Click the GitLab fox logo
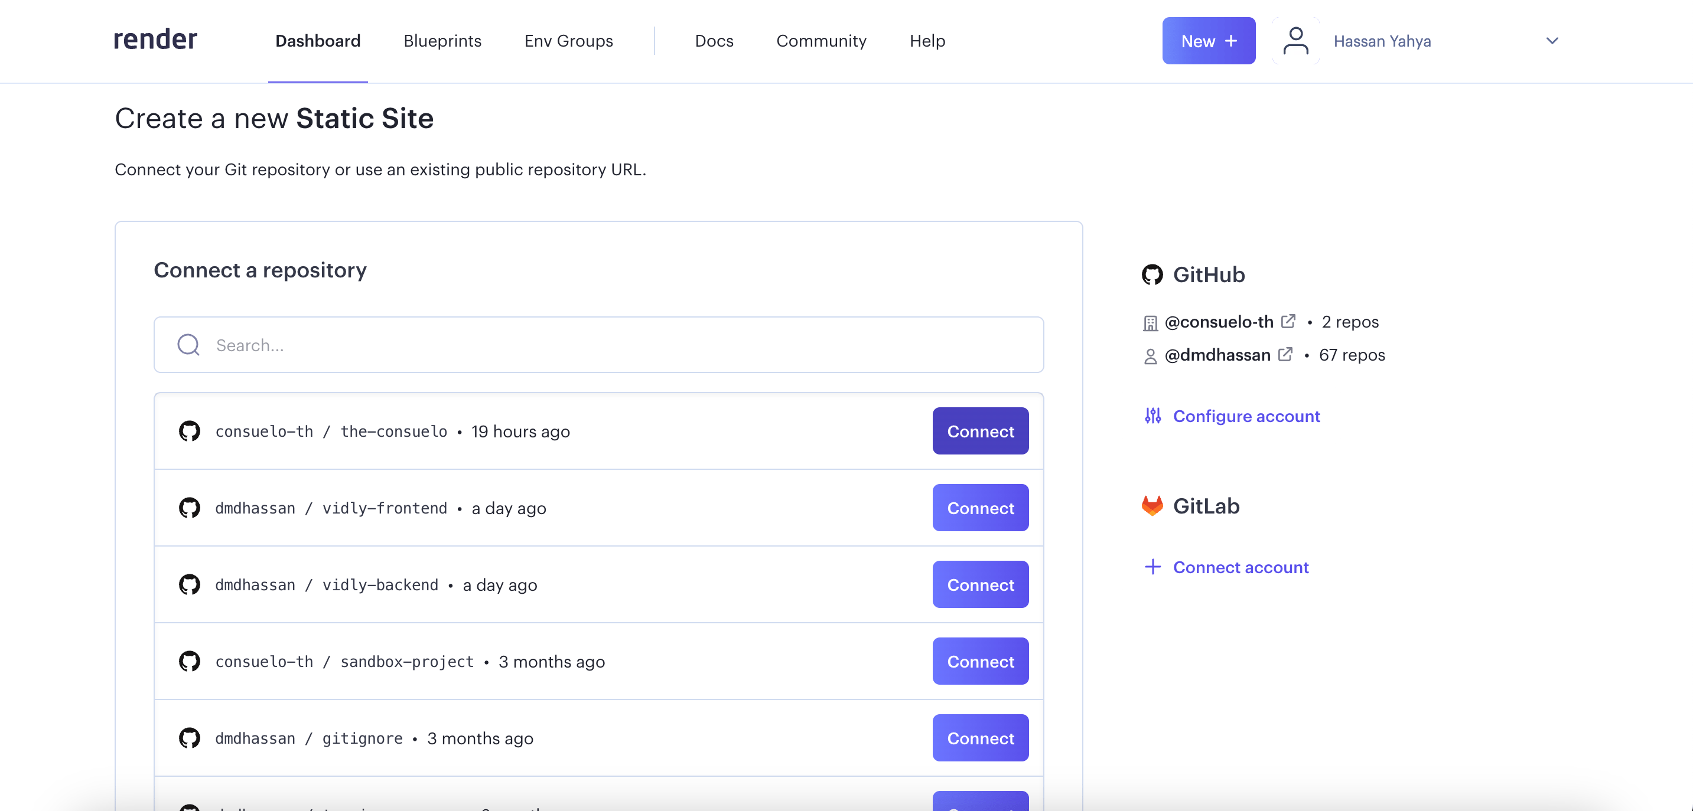 coord(1151,506)
